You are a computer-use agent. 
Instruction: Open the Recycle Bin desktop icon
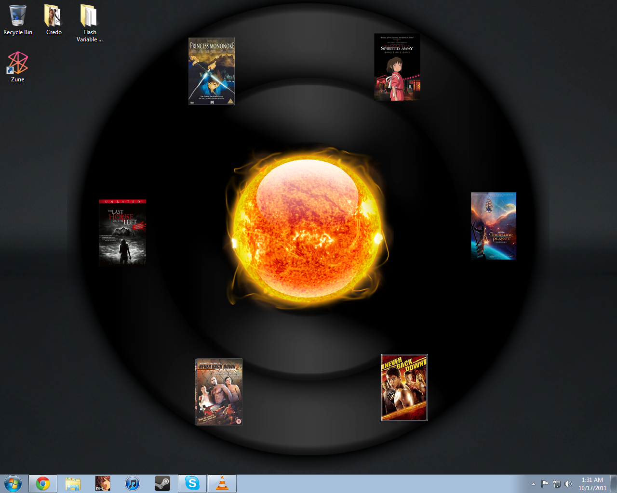(x=18, y=20)
